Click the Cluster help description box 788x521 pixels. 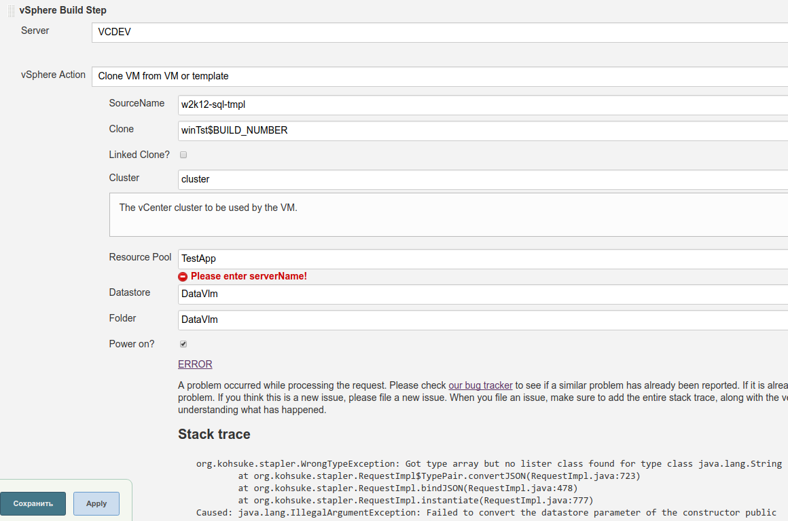point(448,214)
